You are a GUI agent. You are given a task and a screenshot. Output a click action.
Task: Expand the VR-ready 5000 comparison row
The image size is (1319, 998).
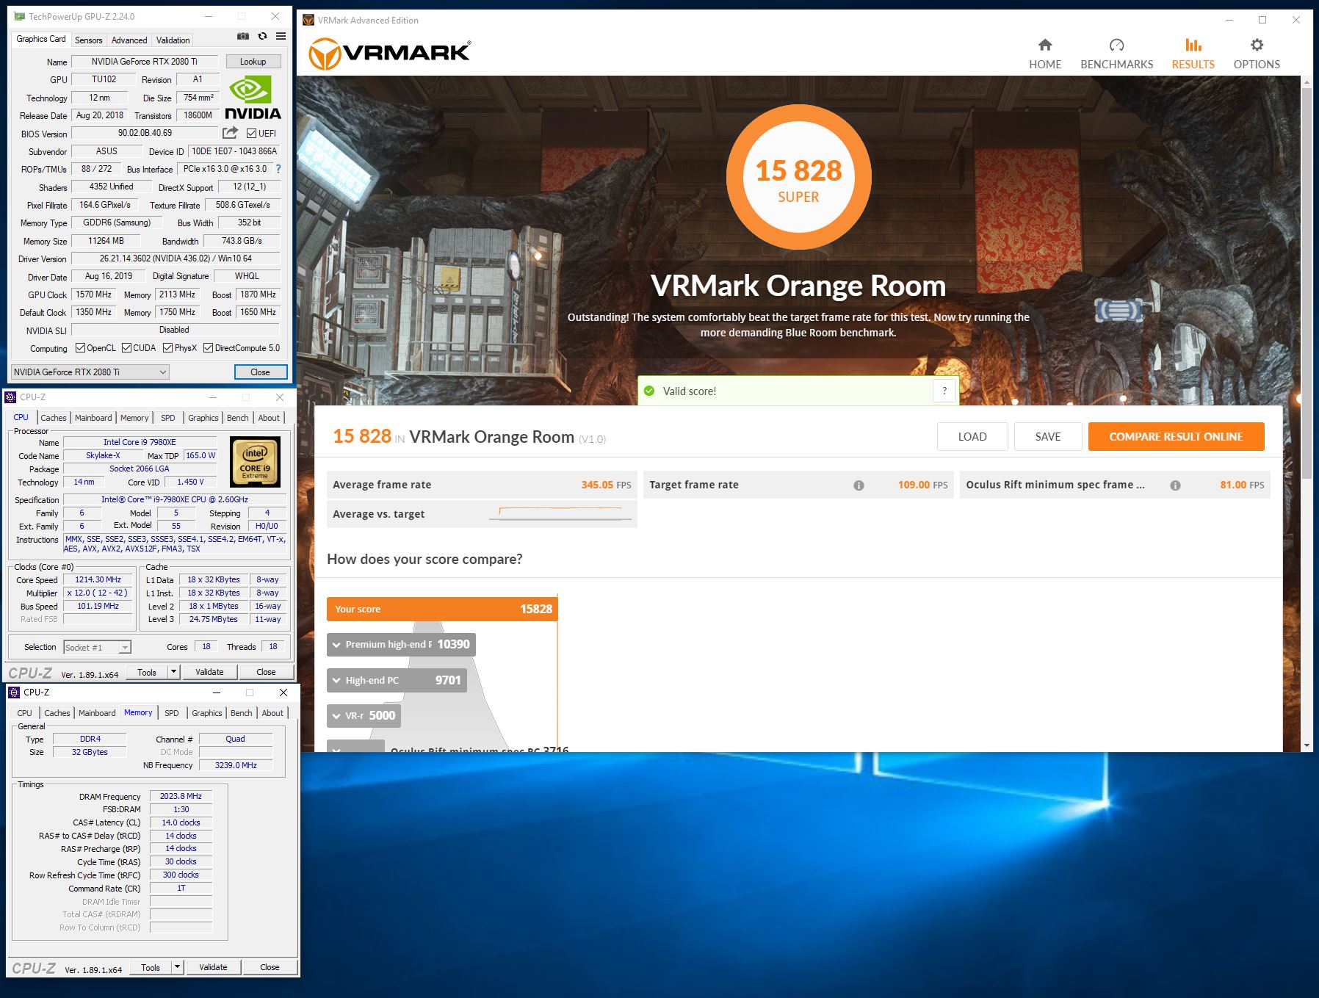[x=364, y=715]
